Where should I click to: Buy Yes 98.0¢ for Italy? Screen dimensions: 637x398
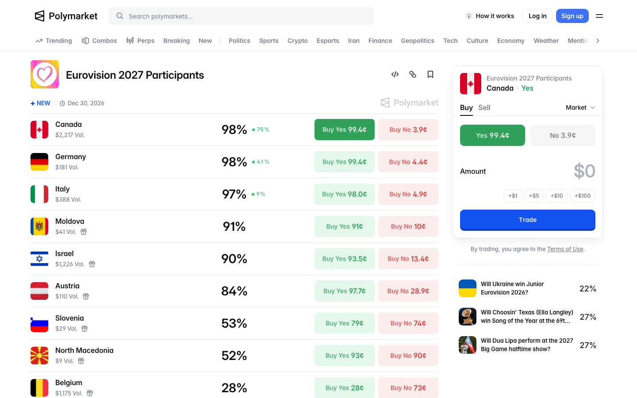345,194
